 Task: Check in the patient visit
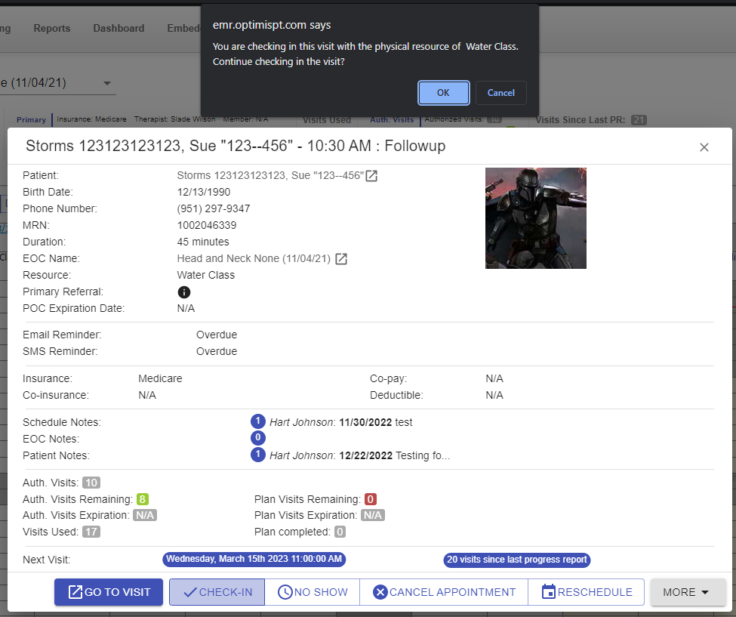(x=217, y=592)
